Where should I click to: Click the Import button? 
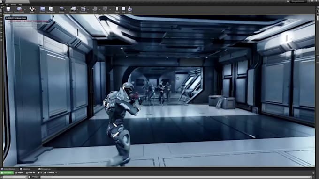tap(19, 173)
